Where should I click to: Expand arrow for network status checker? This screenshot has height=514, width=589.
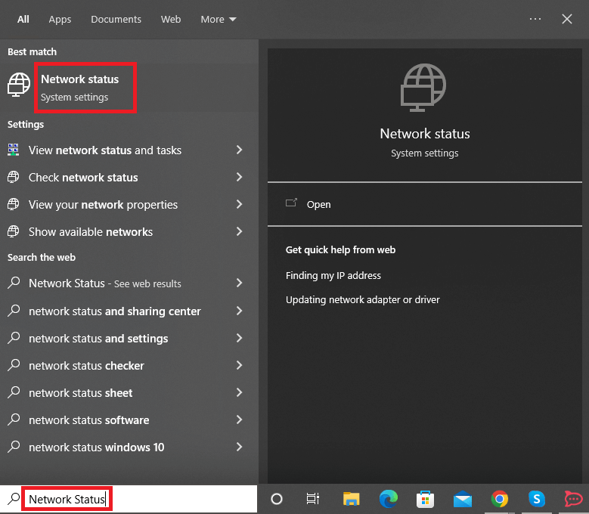pos(239,366)
